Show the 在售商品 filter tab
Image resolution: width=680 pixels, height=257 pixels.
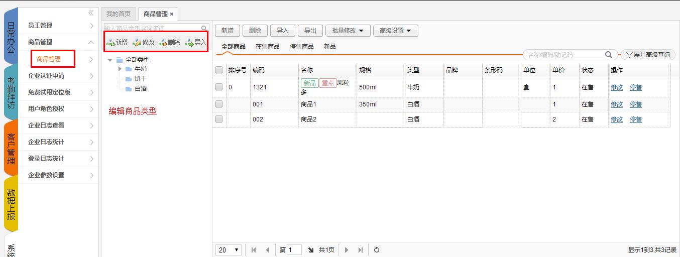(x=267, y=47)
